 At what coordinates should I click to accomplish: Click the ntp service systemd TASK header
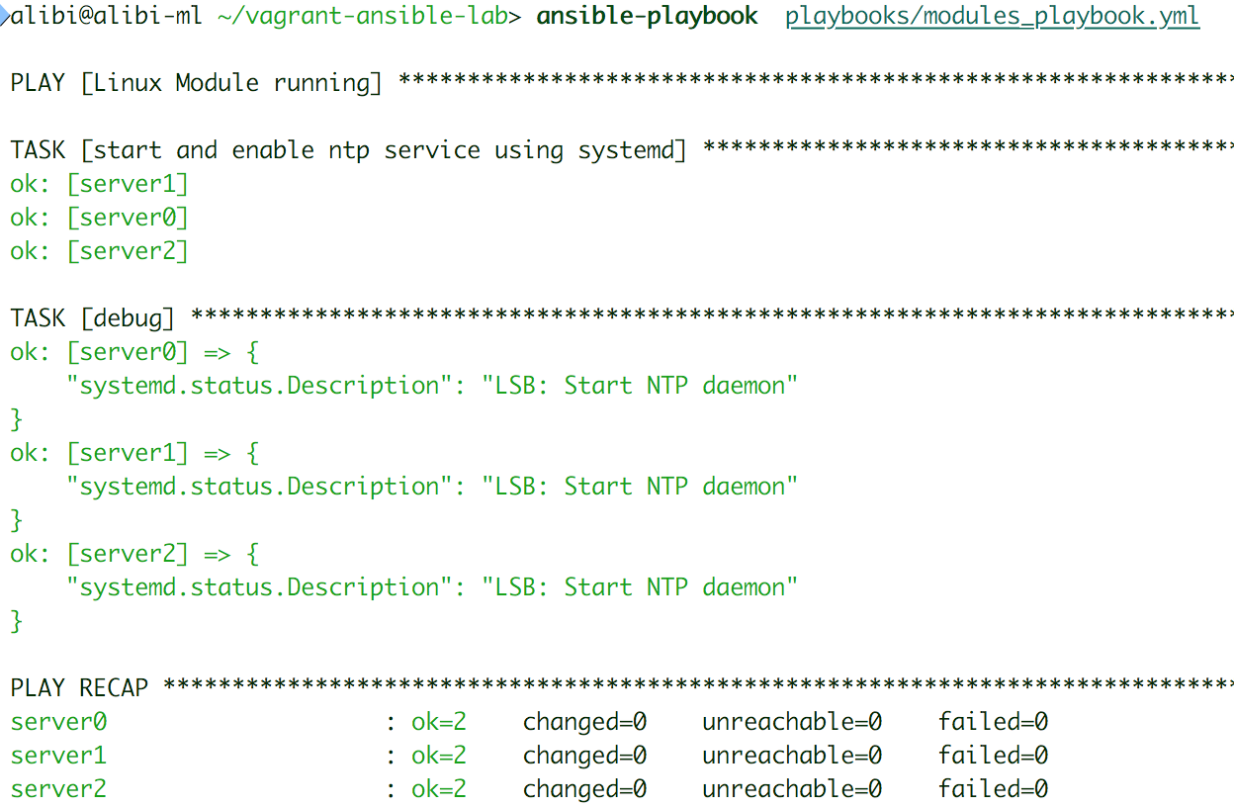point(348,150)
